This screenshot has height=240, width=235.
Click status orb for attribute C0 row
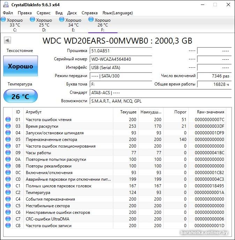(8, 179)
